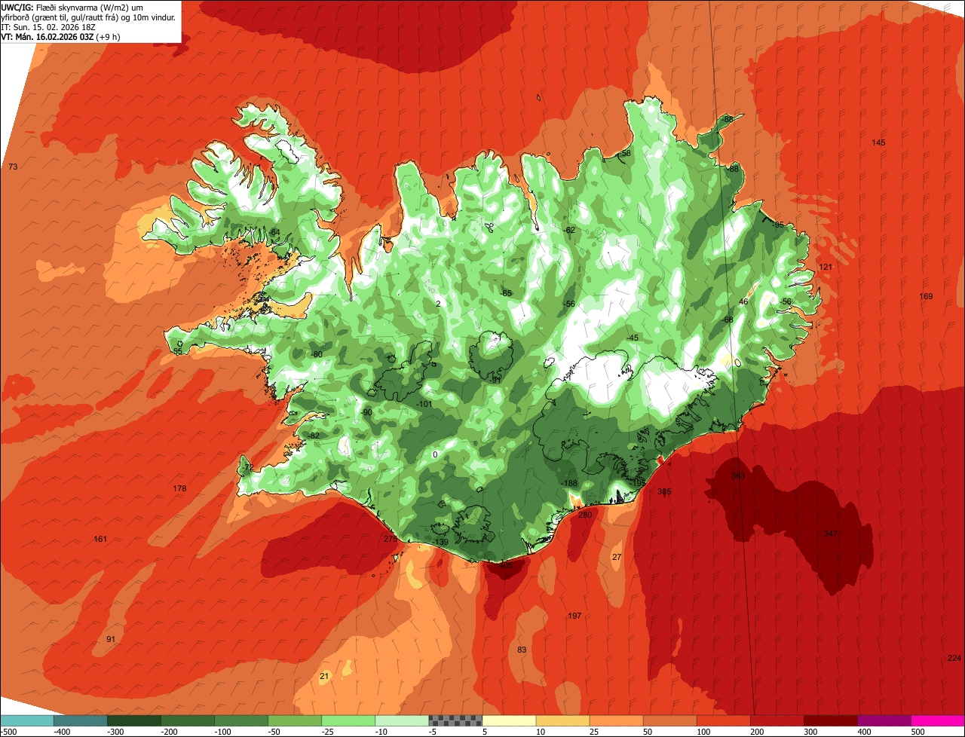
Task: Click the flux value 197 south of Iceland
Action: click(574, 616)
